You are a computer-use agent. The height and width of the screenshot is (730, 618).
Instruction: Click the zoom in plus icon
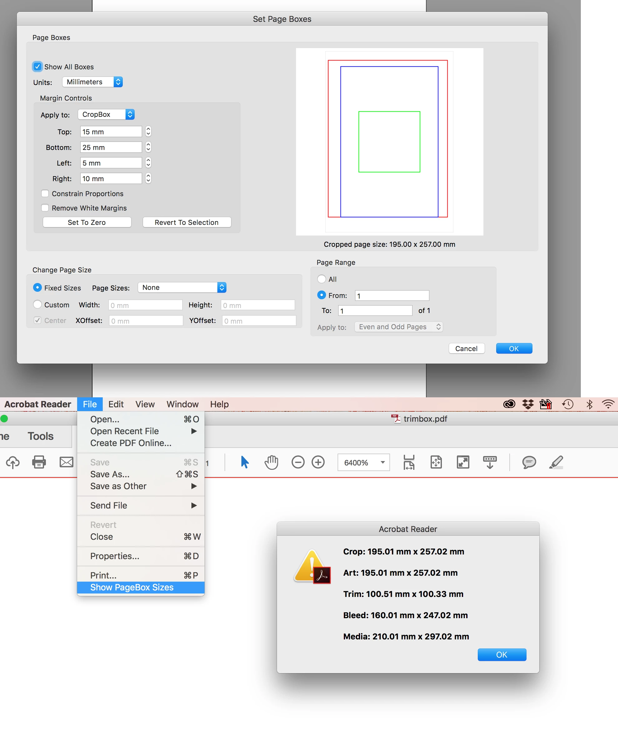point(318,462)
